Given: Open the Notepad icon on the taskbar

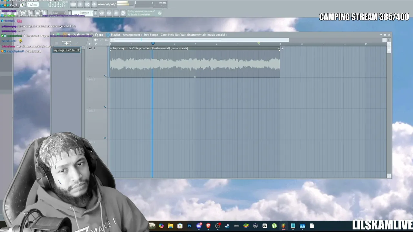Looking at the screenshot, I should (293, 226).
